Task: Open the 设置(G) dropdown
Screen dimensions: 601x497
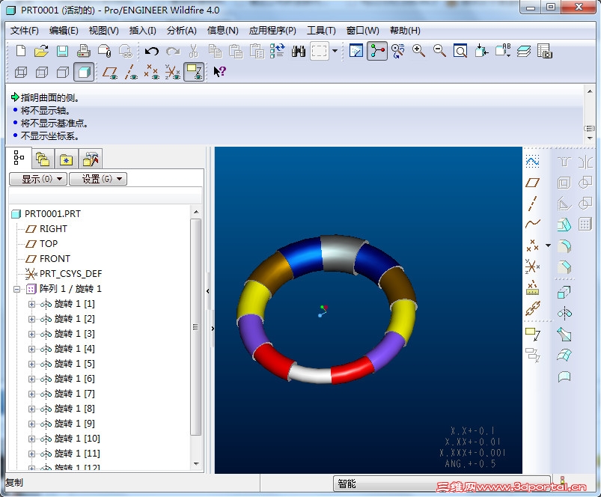Action: [98, 179]
